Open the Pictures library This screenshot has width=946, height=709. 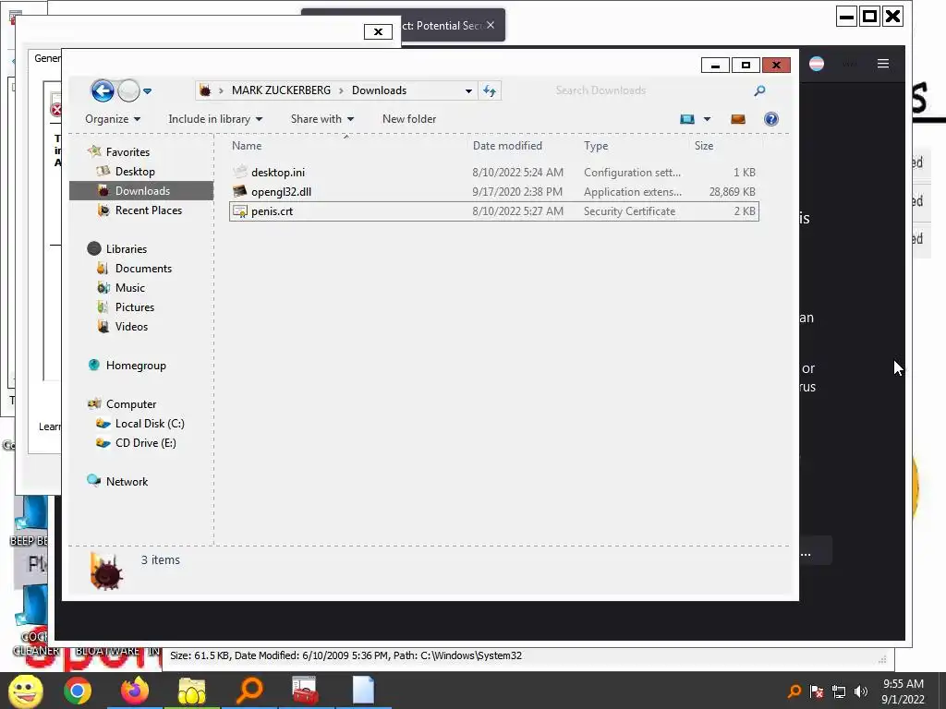point(135,306)
